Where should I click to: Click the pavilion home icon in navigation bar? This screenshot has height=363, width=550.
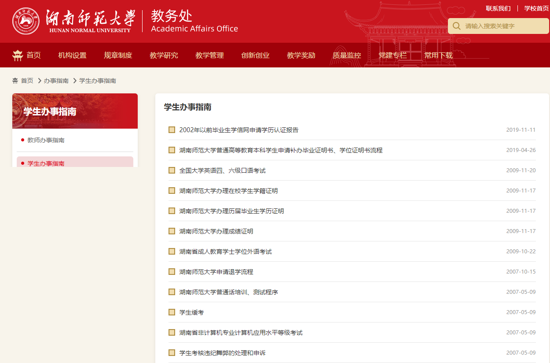point(18,55)
